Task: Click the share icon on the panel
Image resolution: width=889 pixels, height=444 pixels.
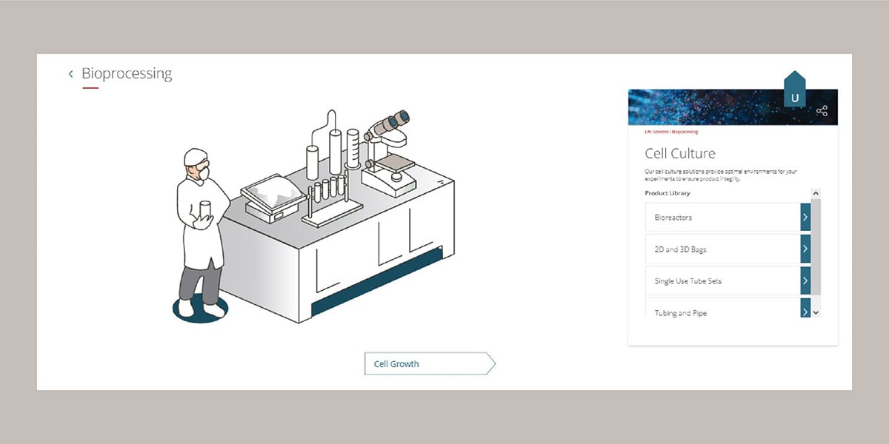Action: click(x=822, y=110)
